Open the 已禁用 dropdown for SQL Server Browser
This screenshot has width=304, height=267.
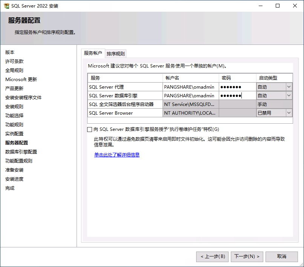pyautogui.click(x=289, y=113)
